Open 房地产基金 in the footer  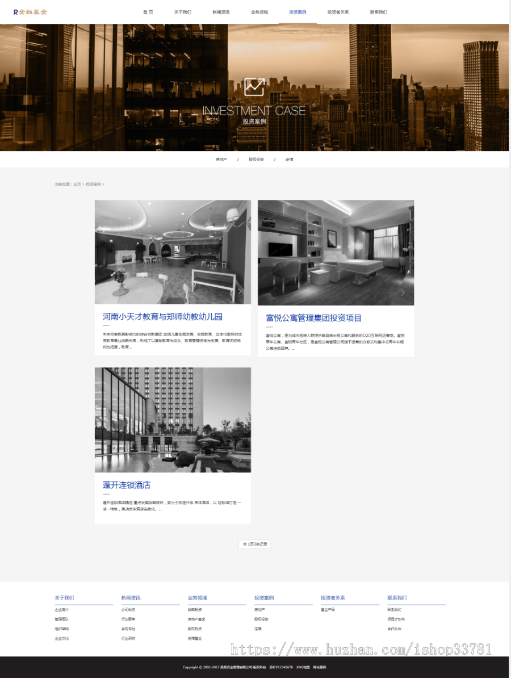[x=196, y=619]
